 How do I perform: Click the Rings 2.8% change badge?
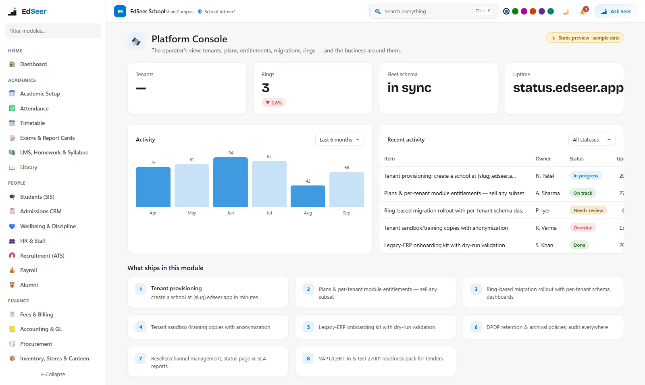pyautogui.click(x=274, y=103)
